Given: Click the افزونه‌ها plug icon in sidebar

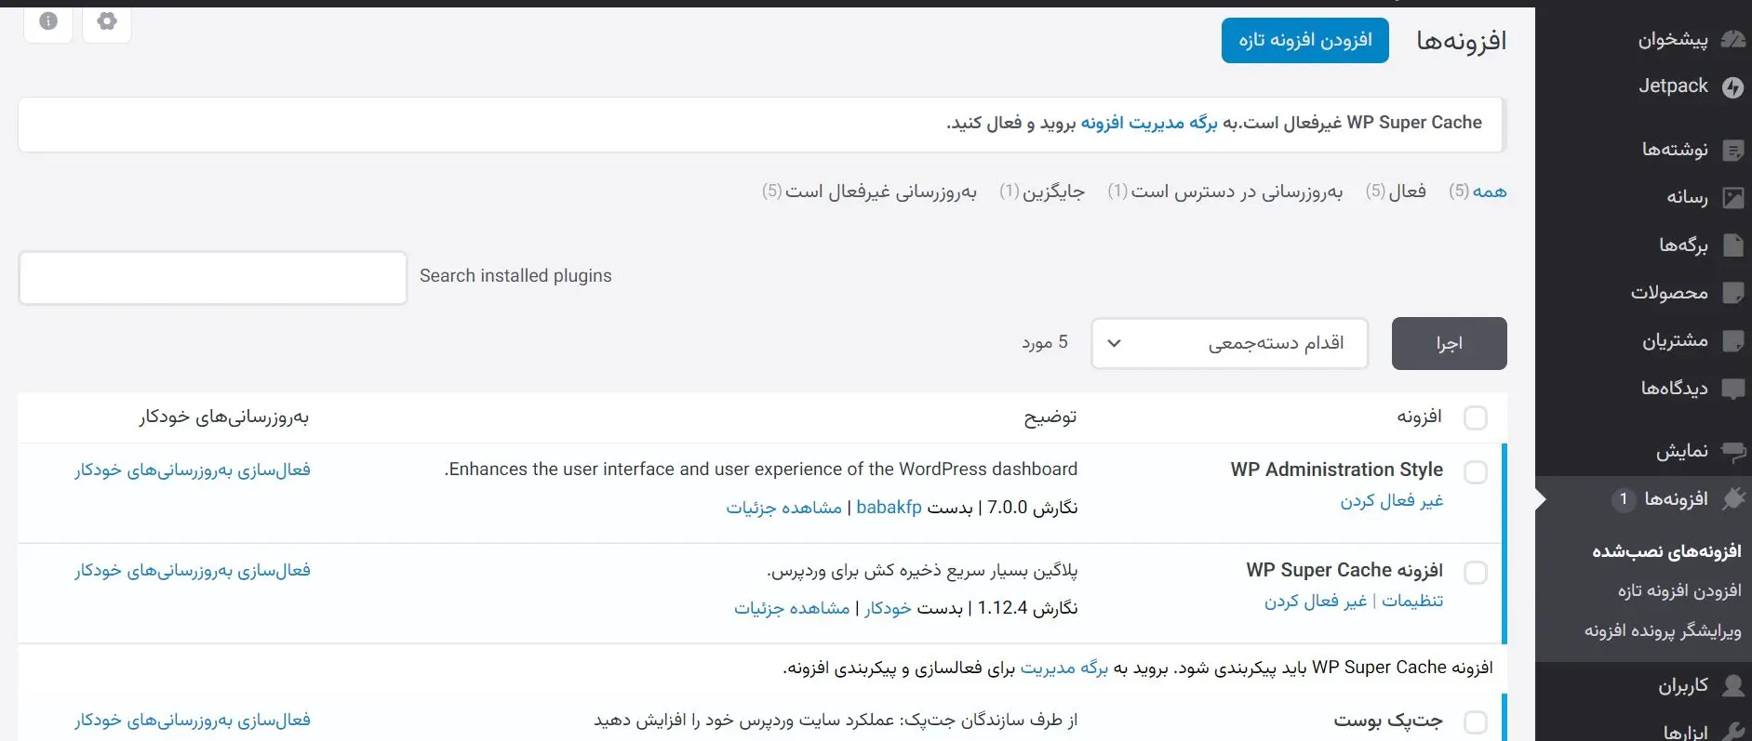Looking at the screenshot, I should pos(1732,499).
